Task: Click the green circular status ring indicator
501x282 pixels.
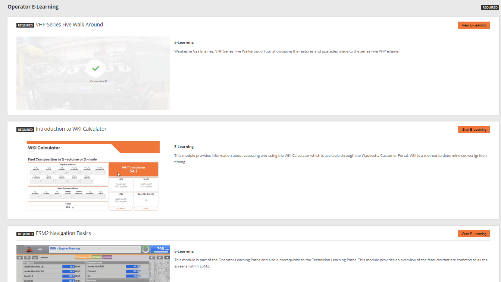Action: [x=145, y=249]
